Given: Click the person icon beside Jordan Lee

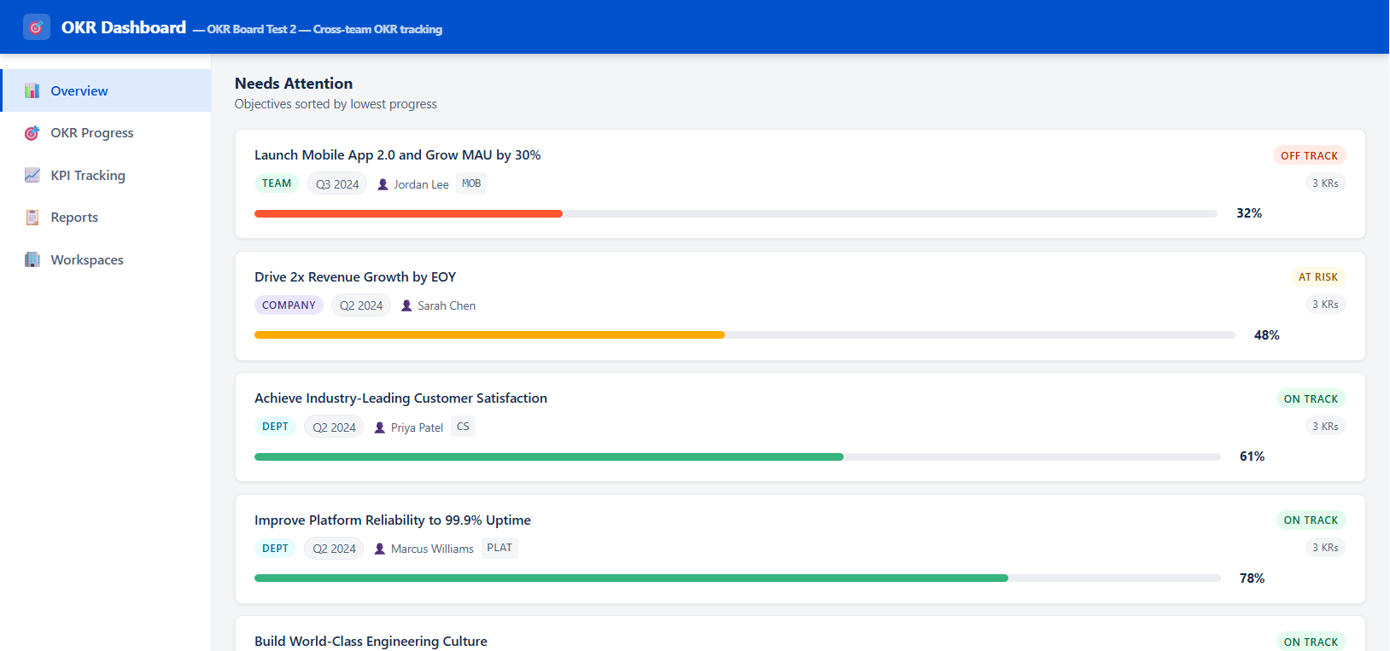Looking at the screenshot, I should pos(383,184).
